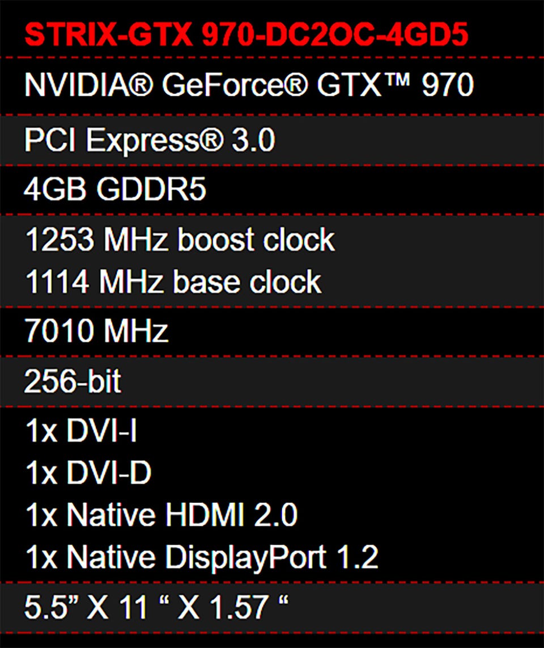Click the word DisplayPort

click(246, 558)
